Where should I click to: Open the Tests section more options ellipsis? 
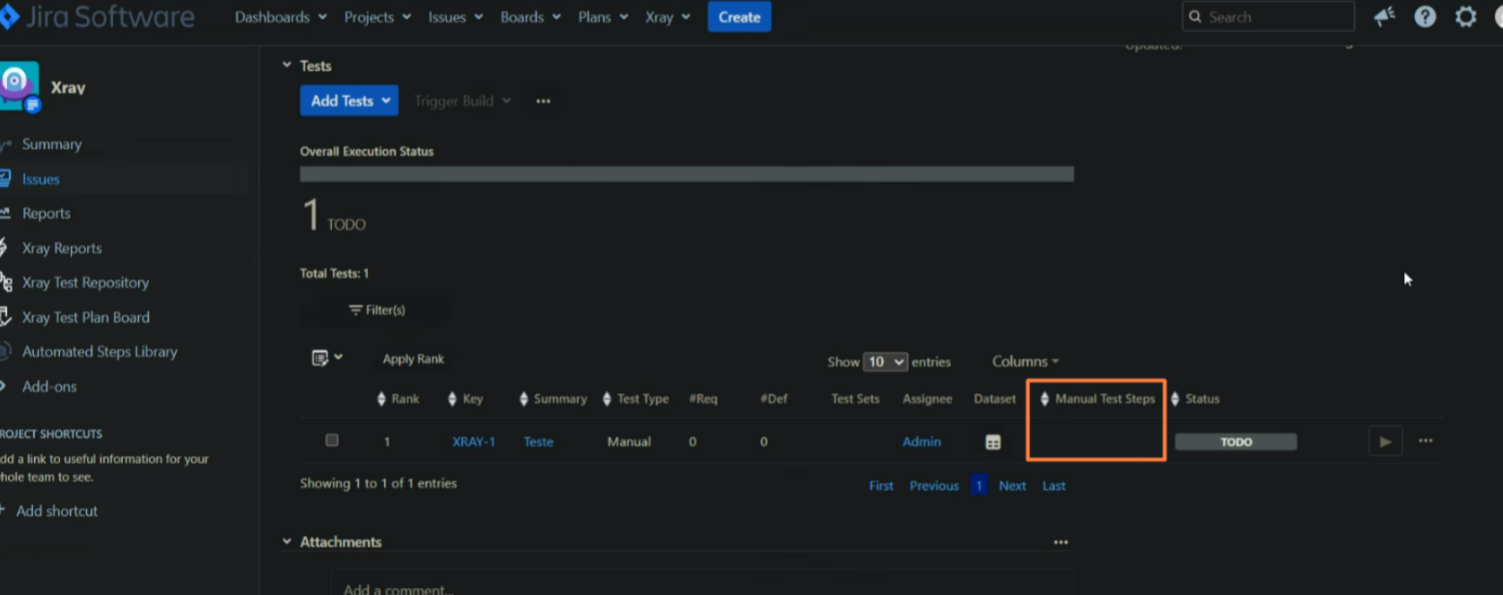click(543, 101)
